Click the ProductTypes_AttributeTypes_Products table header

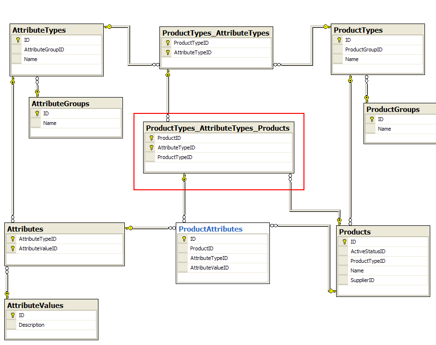coord(218,128)
